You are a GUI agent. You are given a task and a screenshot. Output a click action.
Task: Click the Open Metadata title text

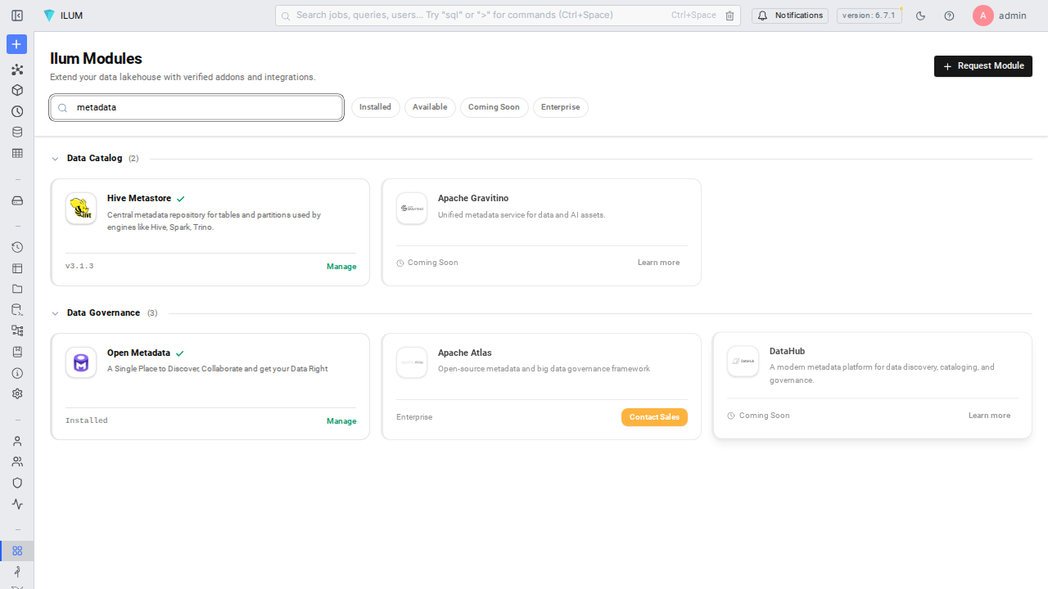(x=138, y=353)
